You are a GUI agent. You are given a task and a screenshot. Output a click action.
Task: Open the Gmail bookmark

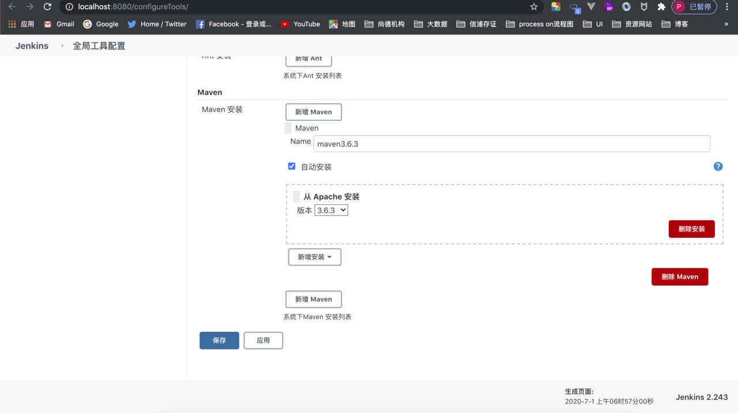coord(59,24)
